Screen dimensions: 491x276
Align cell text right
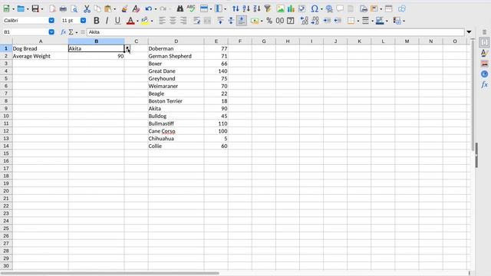pyautogui.click(x=183, y=21)
